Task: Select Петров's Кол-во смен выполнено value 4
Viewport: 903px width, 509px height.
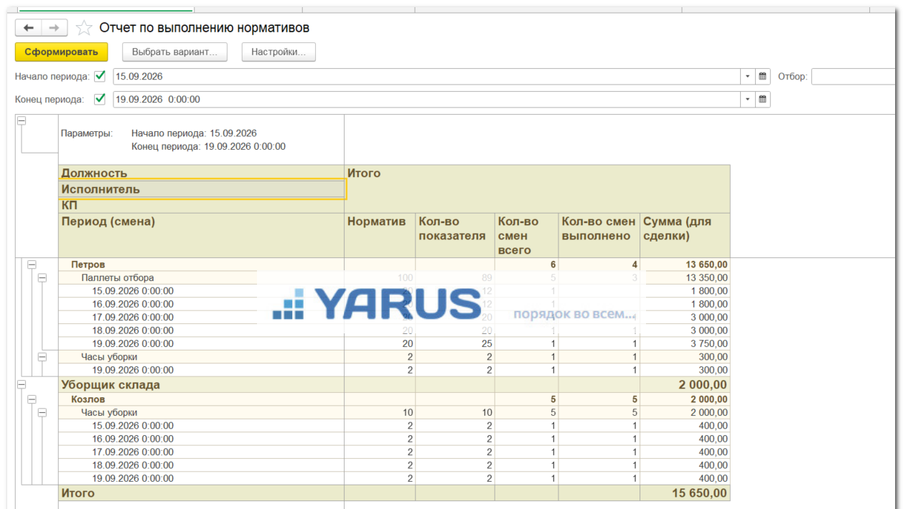Action: (x=599, y=265)
